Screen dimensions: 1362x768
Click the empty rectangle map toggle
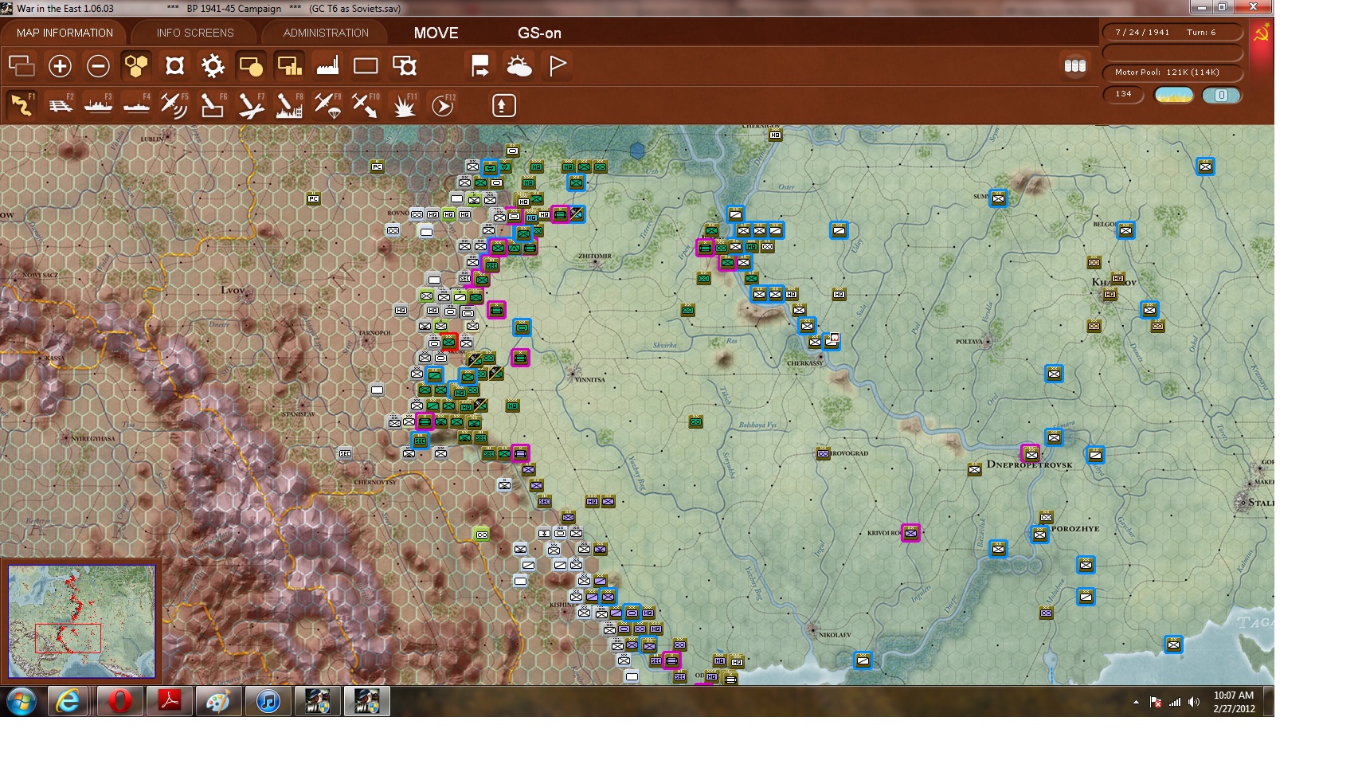[x=366, y=65]
